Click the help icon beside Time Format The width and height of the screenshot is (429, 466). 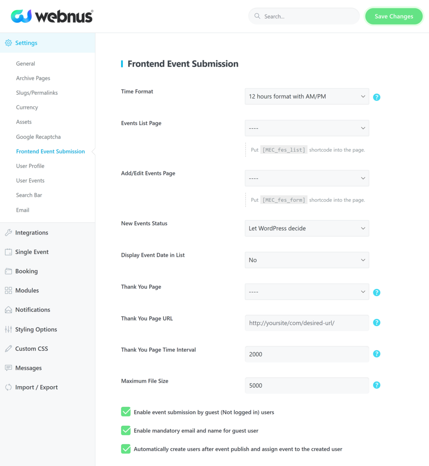pyautogui.click(x=376, y=97)
